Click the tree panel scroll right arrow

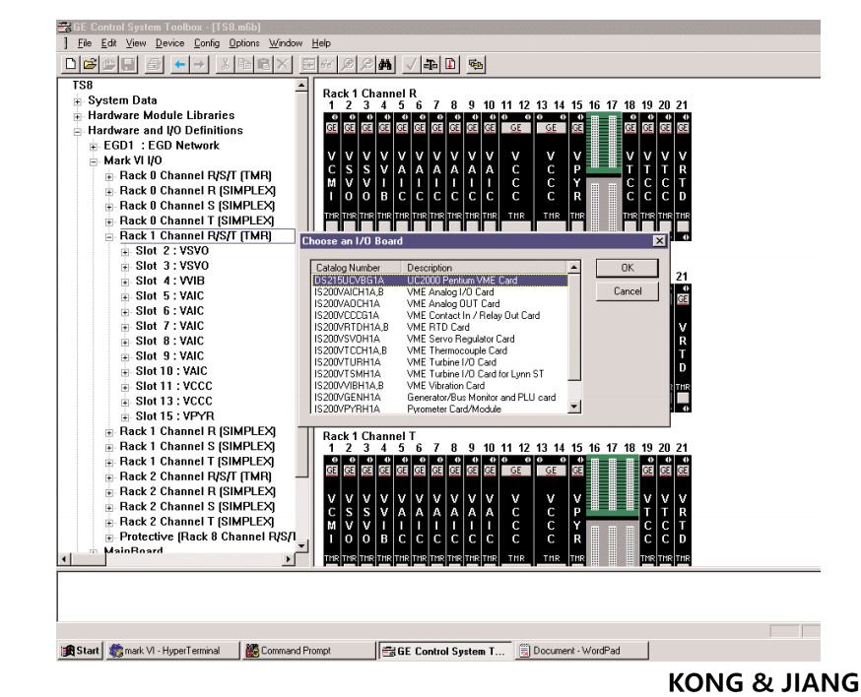click(x=289, y=559)
